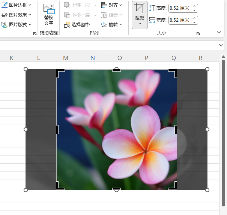Expand the 裁剪 dropdown arrow
The height and width of the screenshot is (215, 227).
[x=140, y=23]
